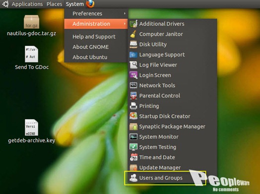Select the Send To GDoc label
This screenshot has width=260, height=194.
pos(32,67)
